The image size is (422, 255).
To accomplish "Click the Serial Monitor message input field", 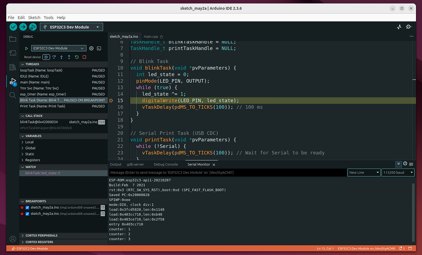I will click(228, 173).
